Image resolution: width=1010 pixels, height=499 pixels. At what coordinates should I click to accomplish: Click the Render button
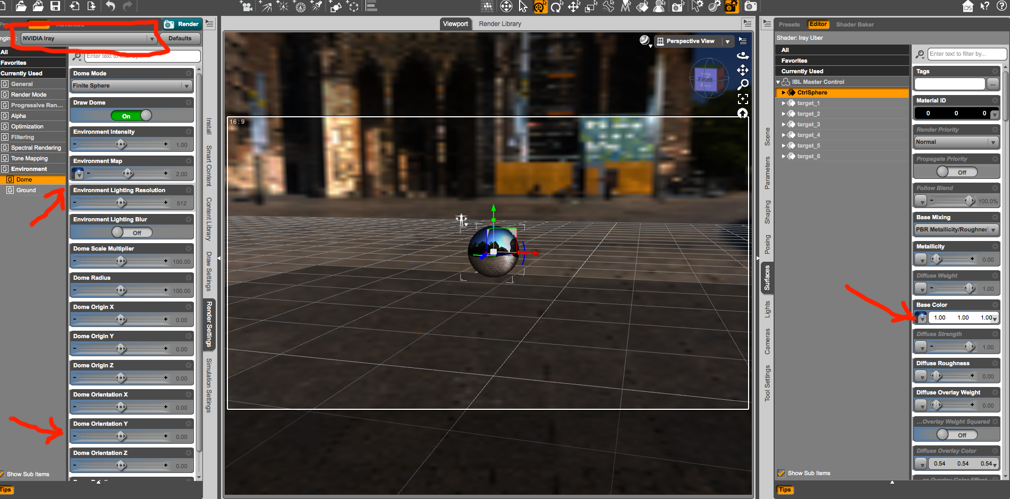182,24
